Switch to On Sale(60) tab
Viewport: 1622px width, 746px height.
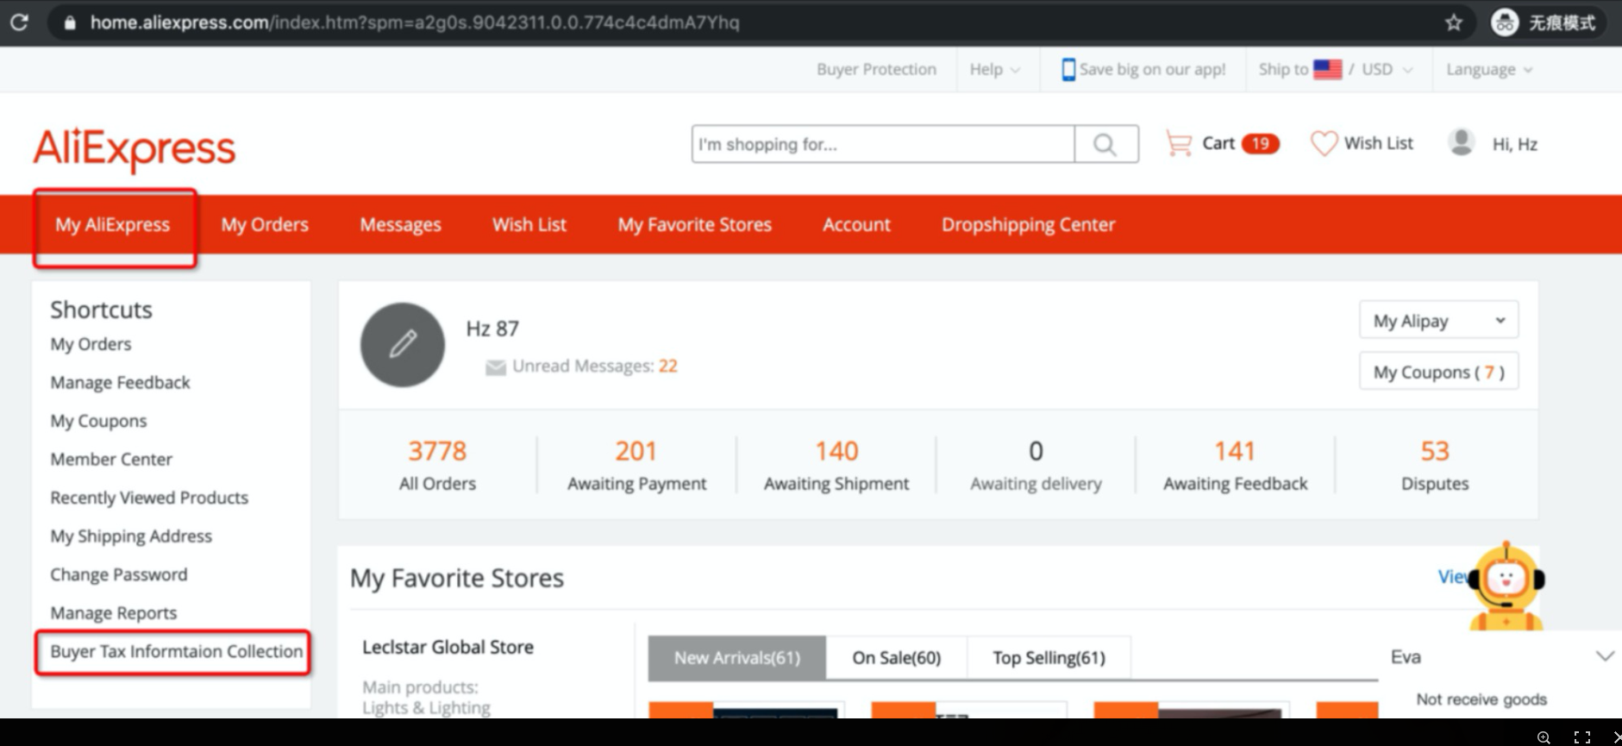click(897, 658)
